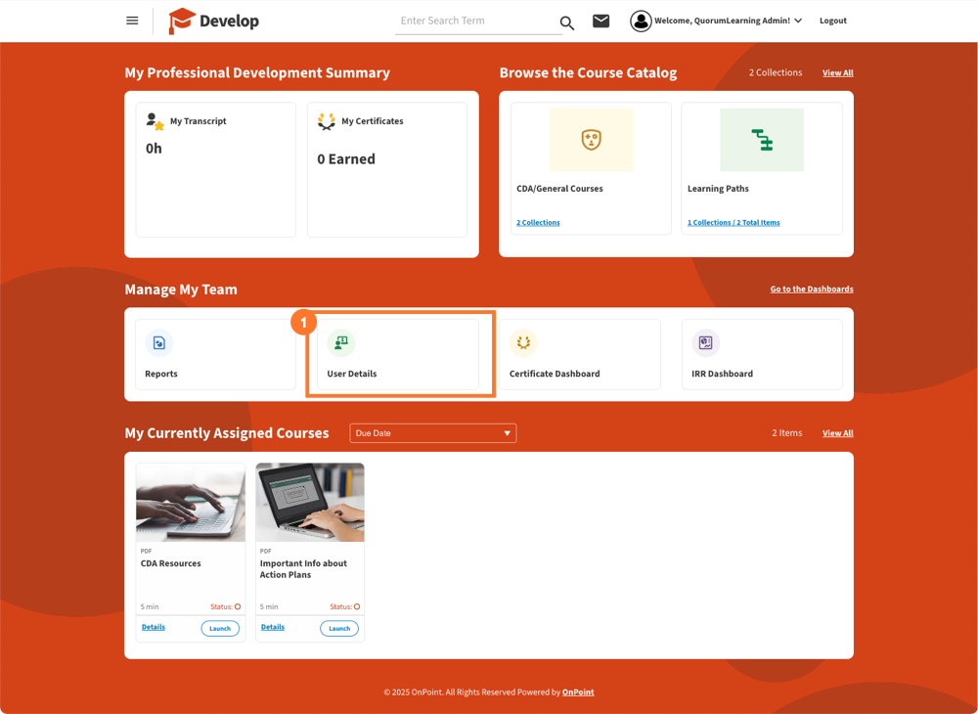Open the IRR Dashboard icon
The width and height of the screenshot is (978, 714).
(705, 343)
